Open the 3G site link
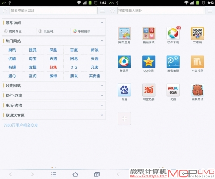The width and height of the screenshot is (215, 179). (74, 68)
